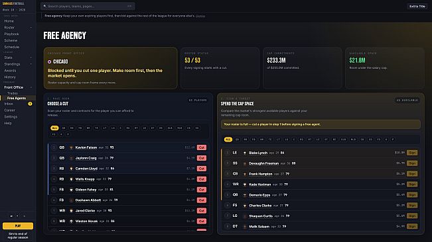Click the yellow PLAY button
Viewport: 432px width, 242px height.
pyautogui.click(x=18, y=226)
